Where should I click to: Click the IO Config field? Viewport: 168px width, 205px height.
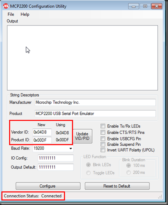click(x=56, y=158)
